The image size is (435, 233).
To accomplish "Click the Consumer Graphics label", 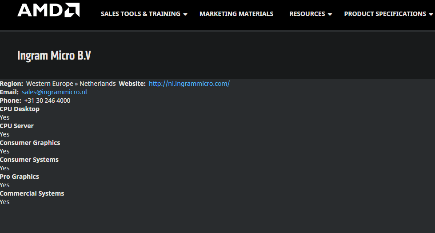I will (30, 143).
